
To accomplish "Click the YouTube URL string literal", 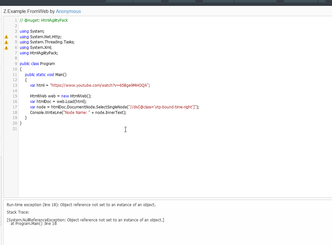I will pos(99,85).
